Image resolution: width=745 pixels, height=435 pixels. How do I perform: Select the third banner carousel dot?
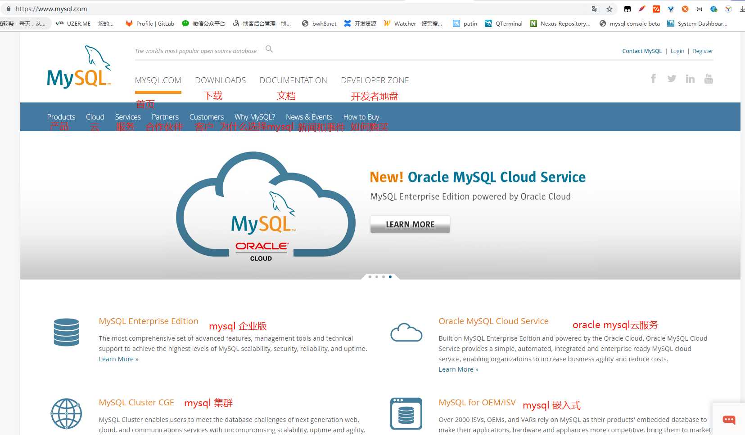tap(384, 277)
